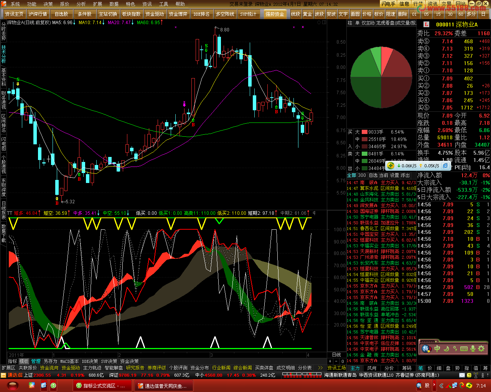This screenshot has width=491, height=392.
Task: Open the gear settings on the floating input bar
Action: [481, 348]
